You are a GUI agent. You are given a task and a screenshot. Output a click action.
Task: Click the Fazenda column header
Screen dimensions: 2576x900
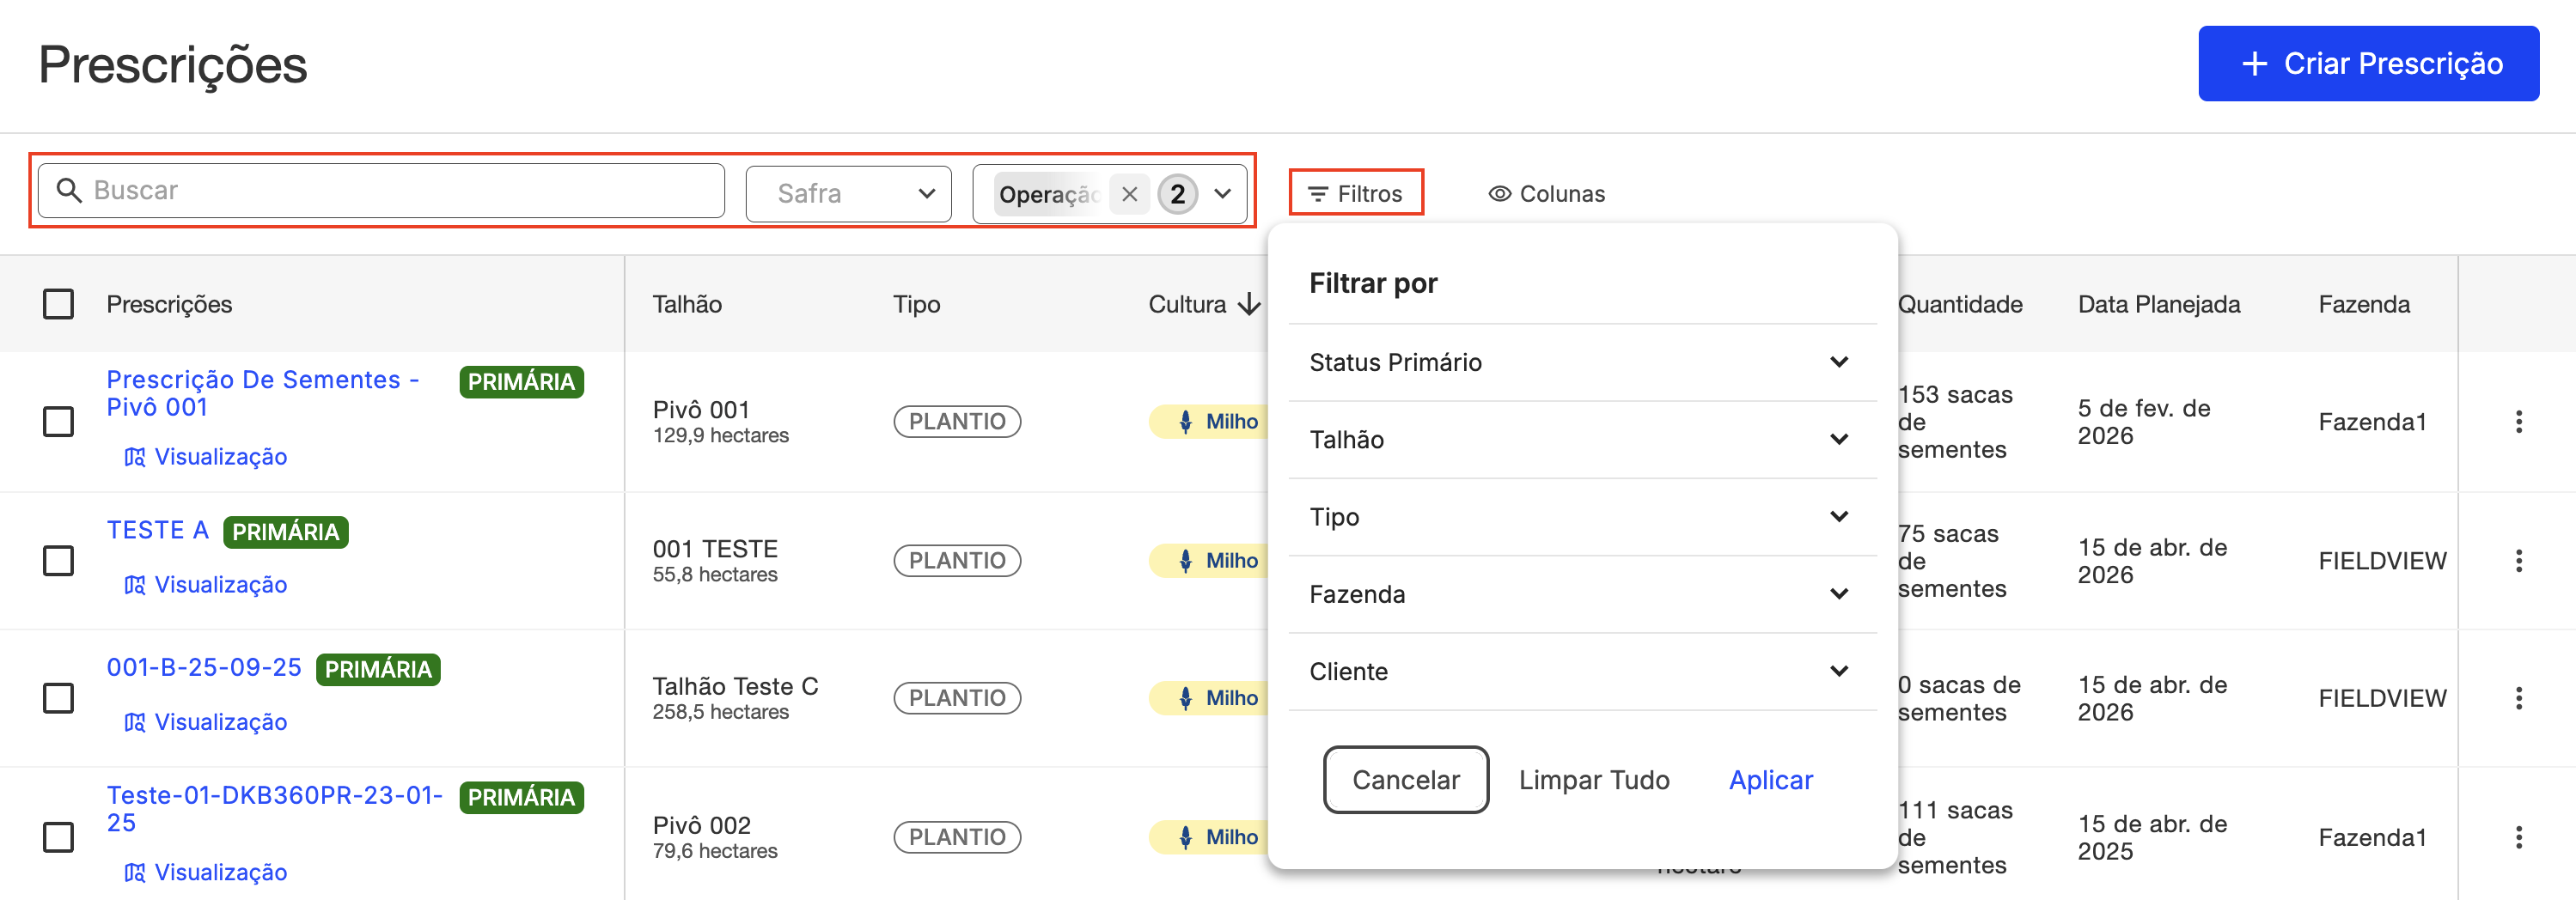2364,304
